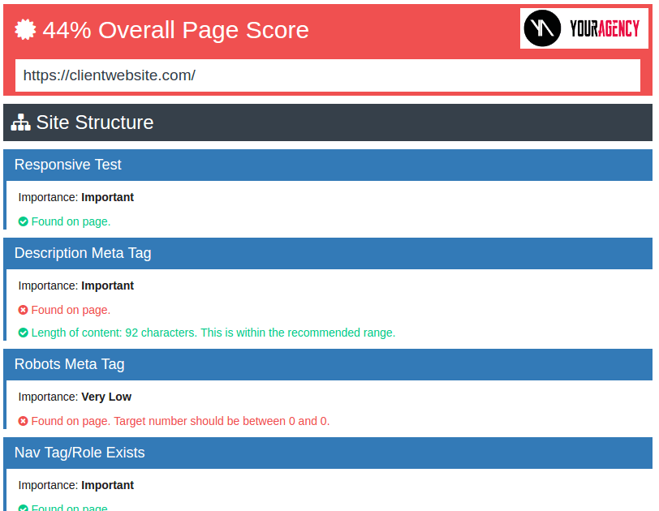Screen dimensions: 659x511
Task: Collapse the Description Meta Tag section
Action: (328, 253)
